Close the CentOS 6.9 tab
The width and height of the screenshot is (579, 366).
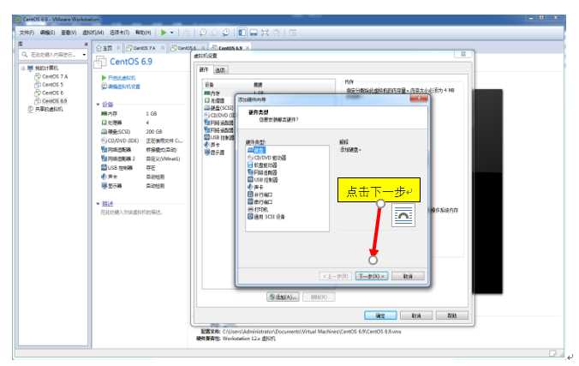click(248, 48)
